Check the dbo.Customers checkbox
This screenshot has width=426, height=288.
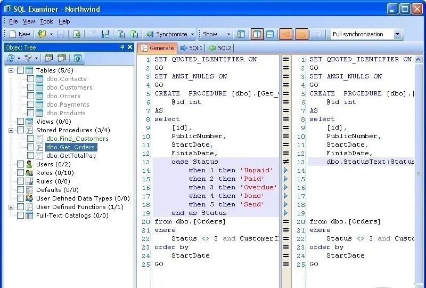click(30, 87)
